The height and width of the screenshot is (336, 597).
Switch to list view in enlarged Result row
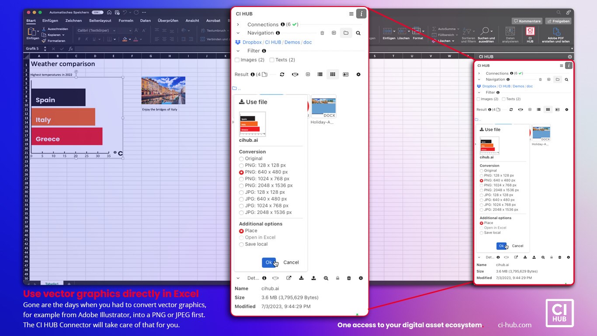tap(320, 74)
